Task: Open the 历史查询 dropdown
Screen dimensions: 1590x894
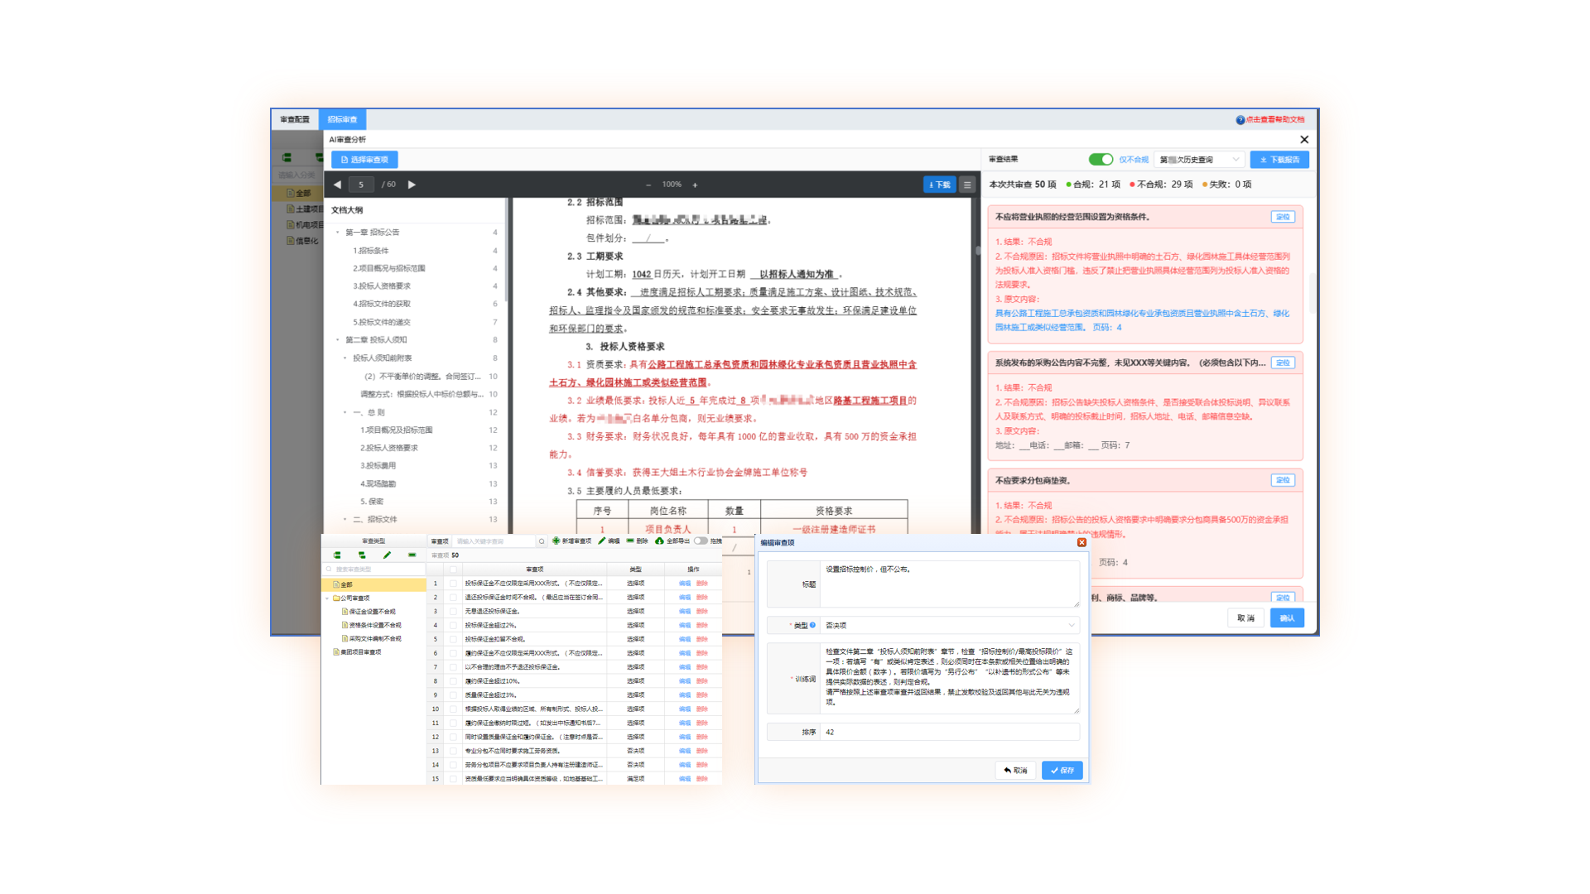Action: tap(1199, 160)
